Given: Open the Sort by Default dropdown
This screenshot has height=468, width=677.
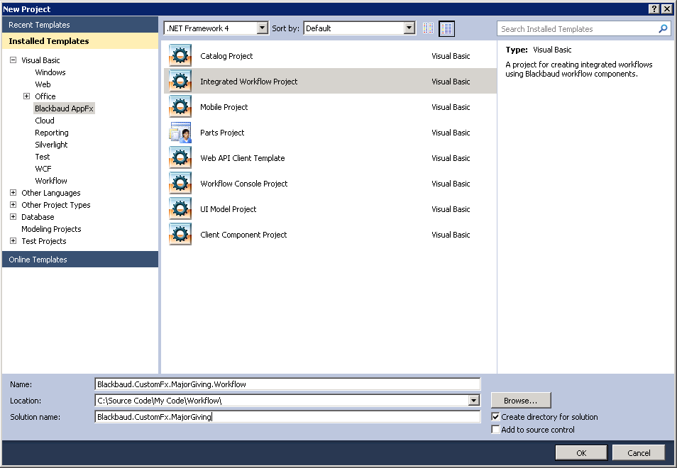Looking at the screenshot, I should [x=409, y=28].
